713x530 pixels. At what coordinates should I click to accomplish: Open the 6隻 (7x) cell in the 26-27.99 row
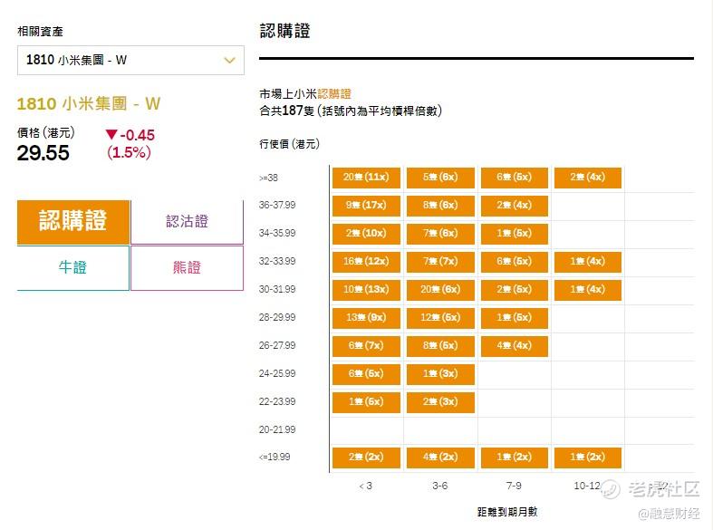pyautogui.click(x=366, y=346)
